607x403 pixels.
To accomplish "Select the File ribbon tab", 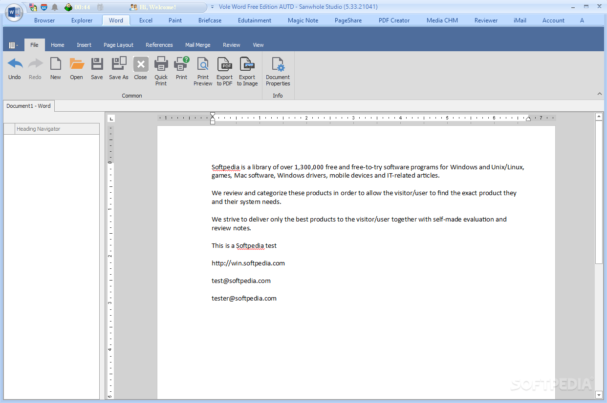I will pos(34,45).
